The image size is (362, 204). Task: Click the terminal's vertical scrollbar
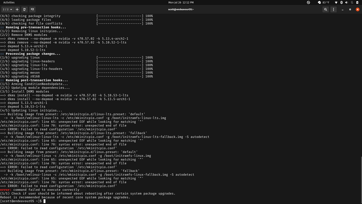pos(361,177)
